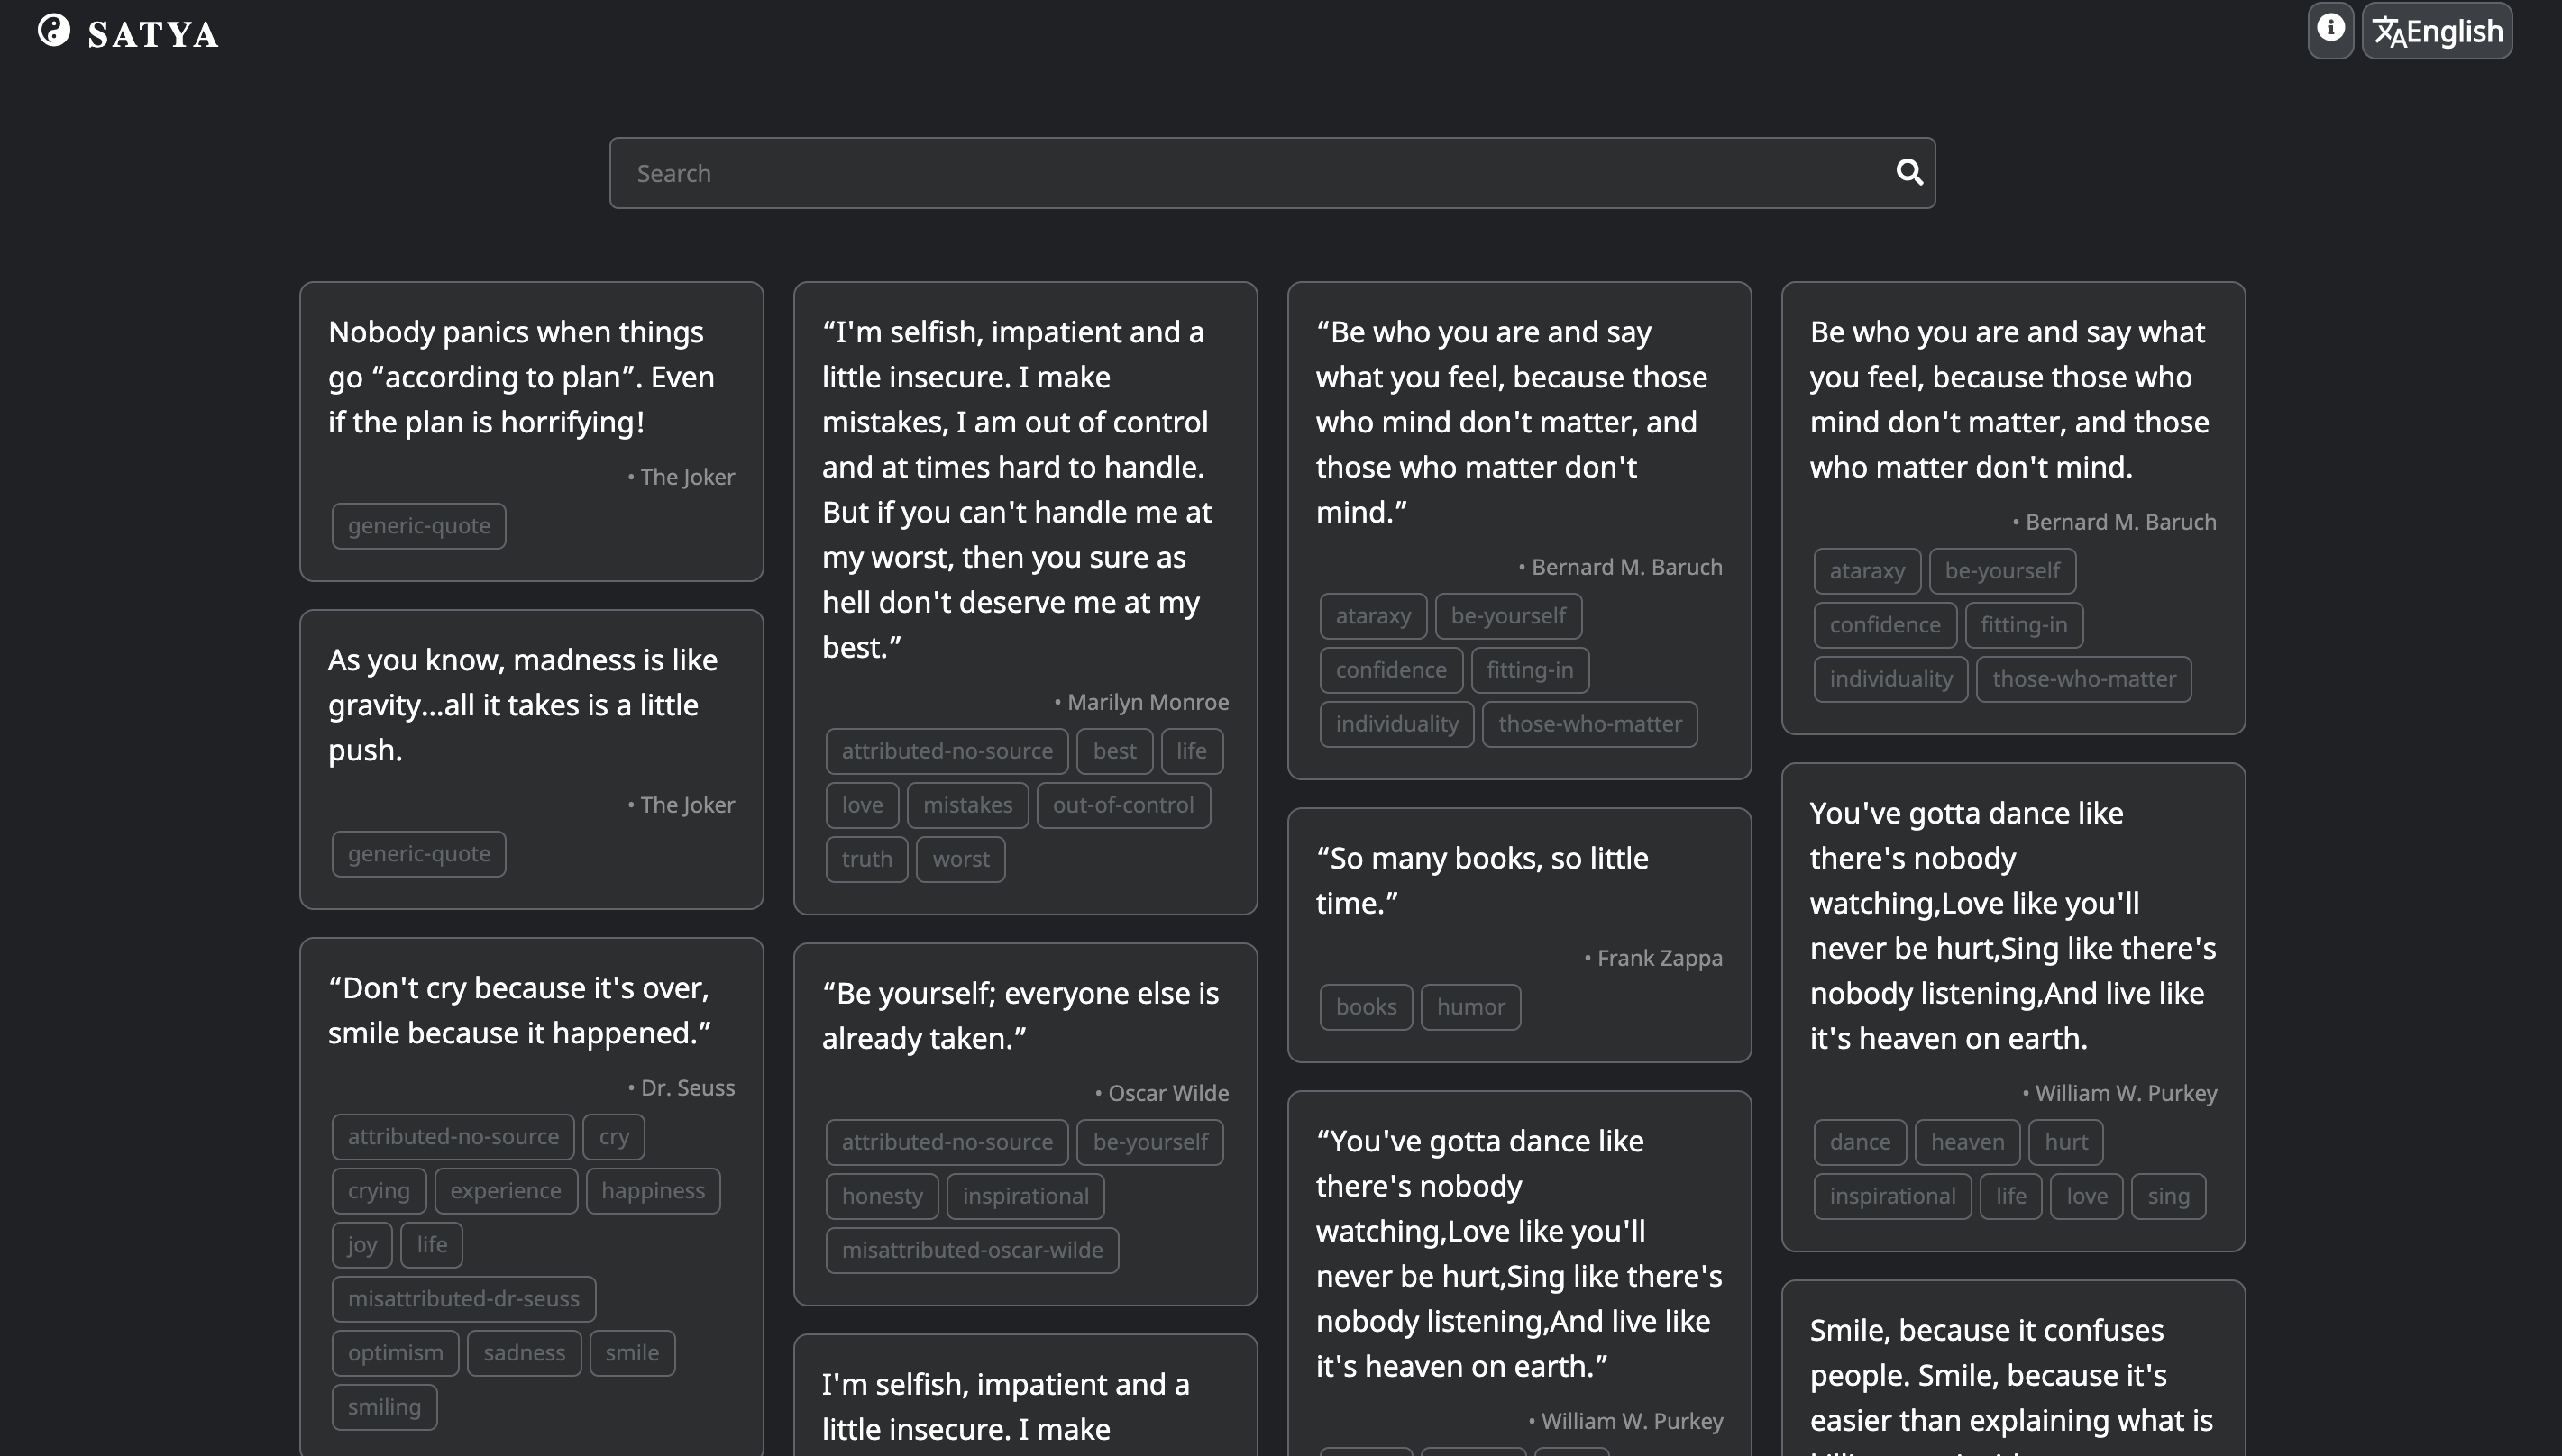Open the info icon in the top-right corner

coord(2331,30)
